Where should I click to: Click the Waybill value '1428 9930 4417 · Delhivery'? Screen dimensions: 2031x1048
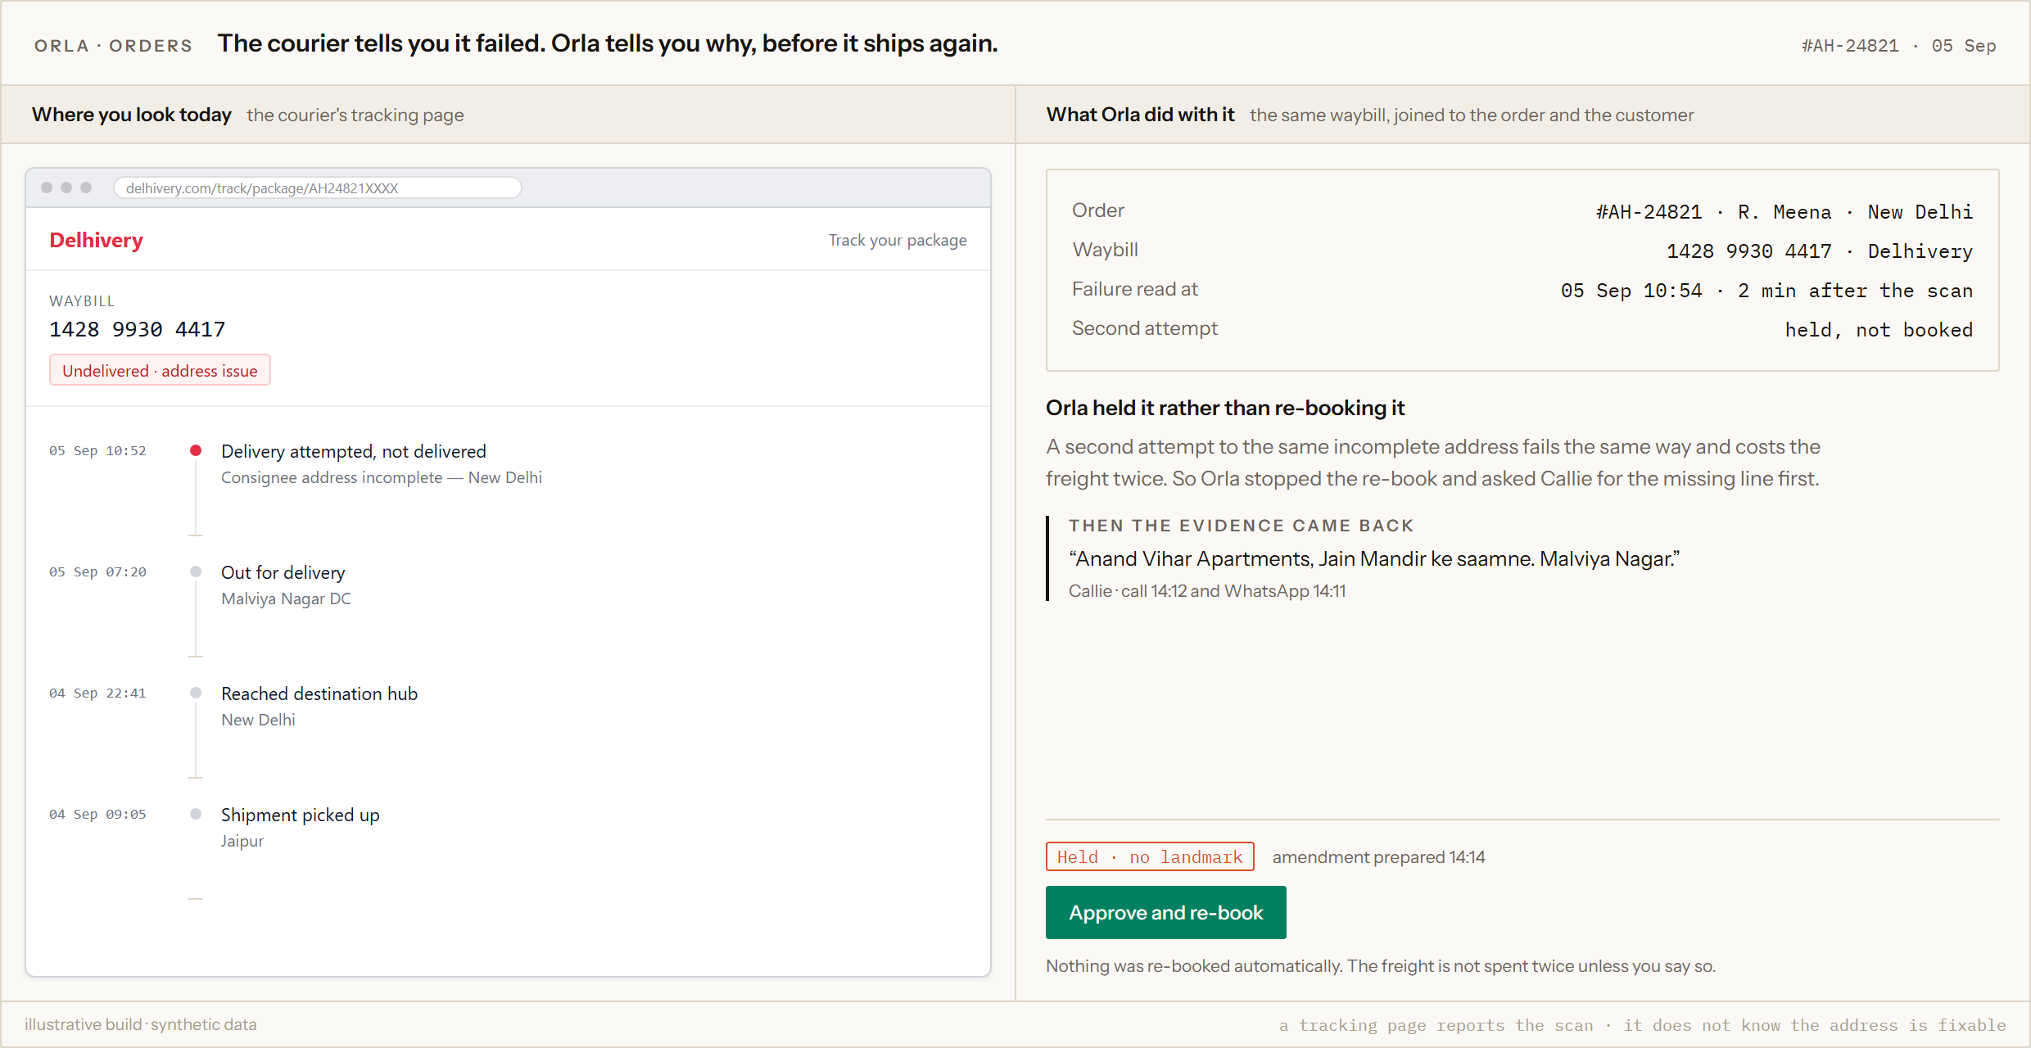tap(1820, 251)
